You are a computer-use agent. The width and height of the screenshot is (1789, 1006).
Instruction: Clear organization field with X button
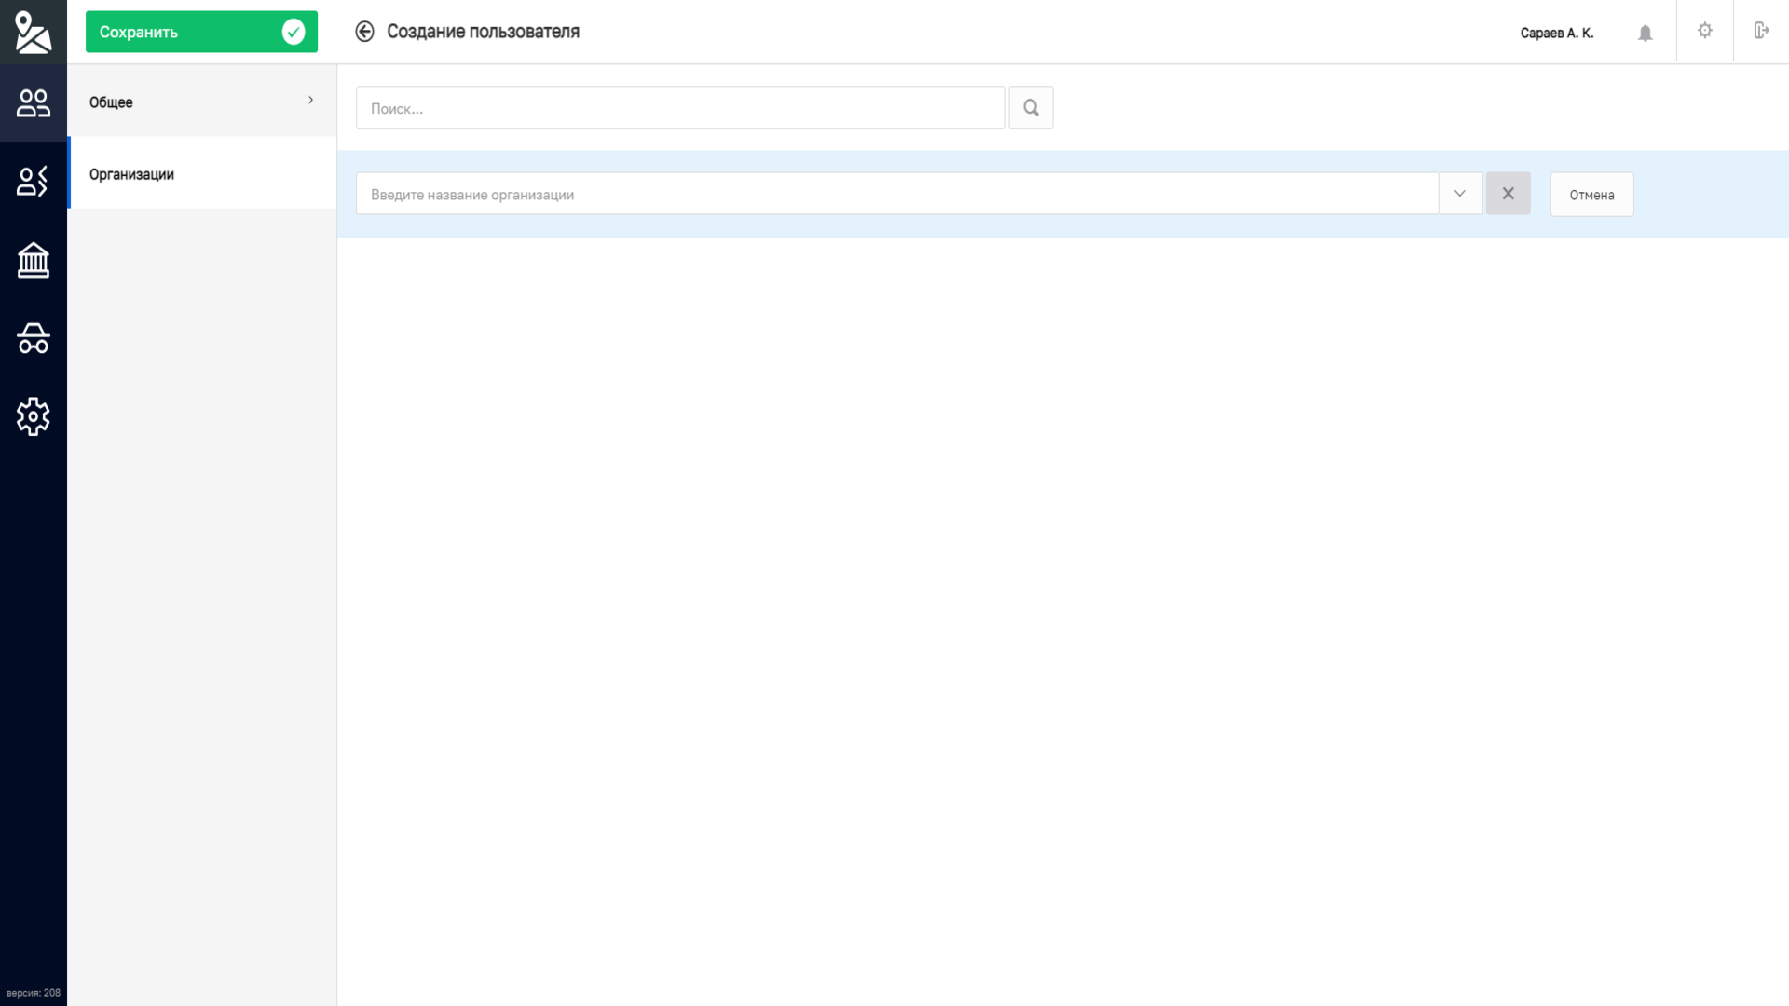1508,194
